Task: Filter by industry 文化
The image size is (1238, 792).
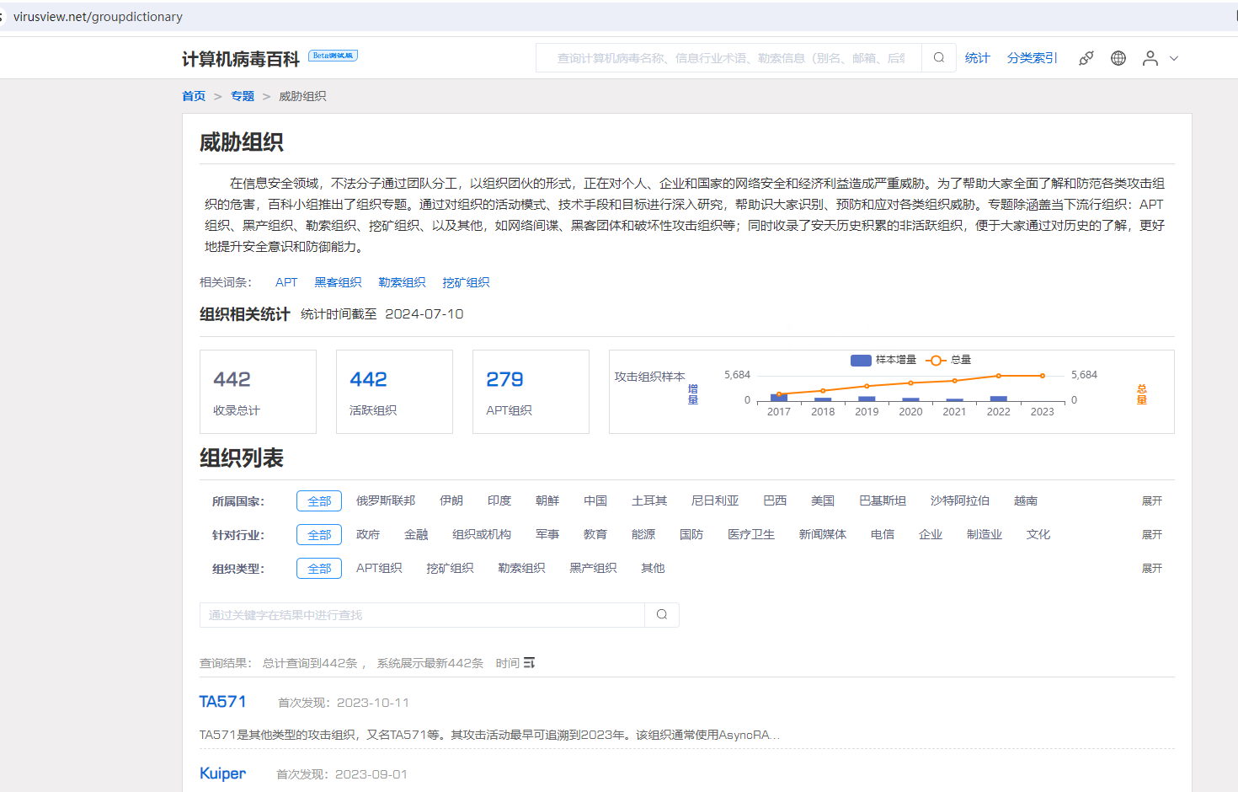Action: pyautogui.click(x=1038, y=534)
